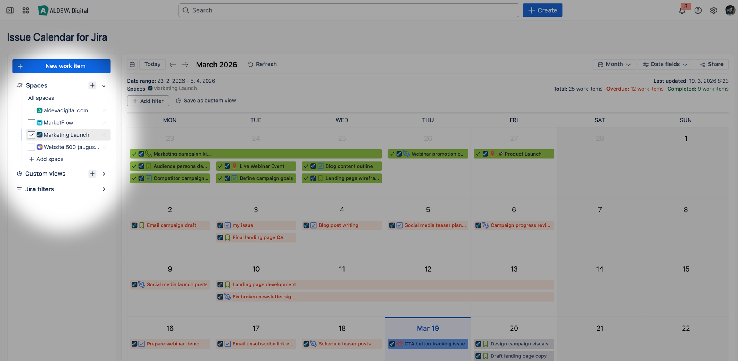Create a custom view using the plus icon
The height and width of the screenshot is (361, 738).
coord(92,174)
